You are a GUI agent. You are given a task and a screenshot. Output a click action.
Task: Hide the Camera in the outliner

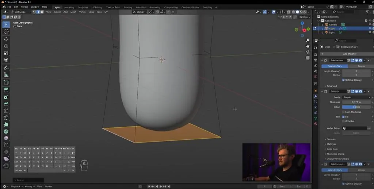pos(370,24)
